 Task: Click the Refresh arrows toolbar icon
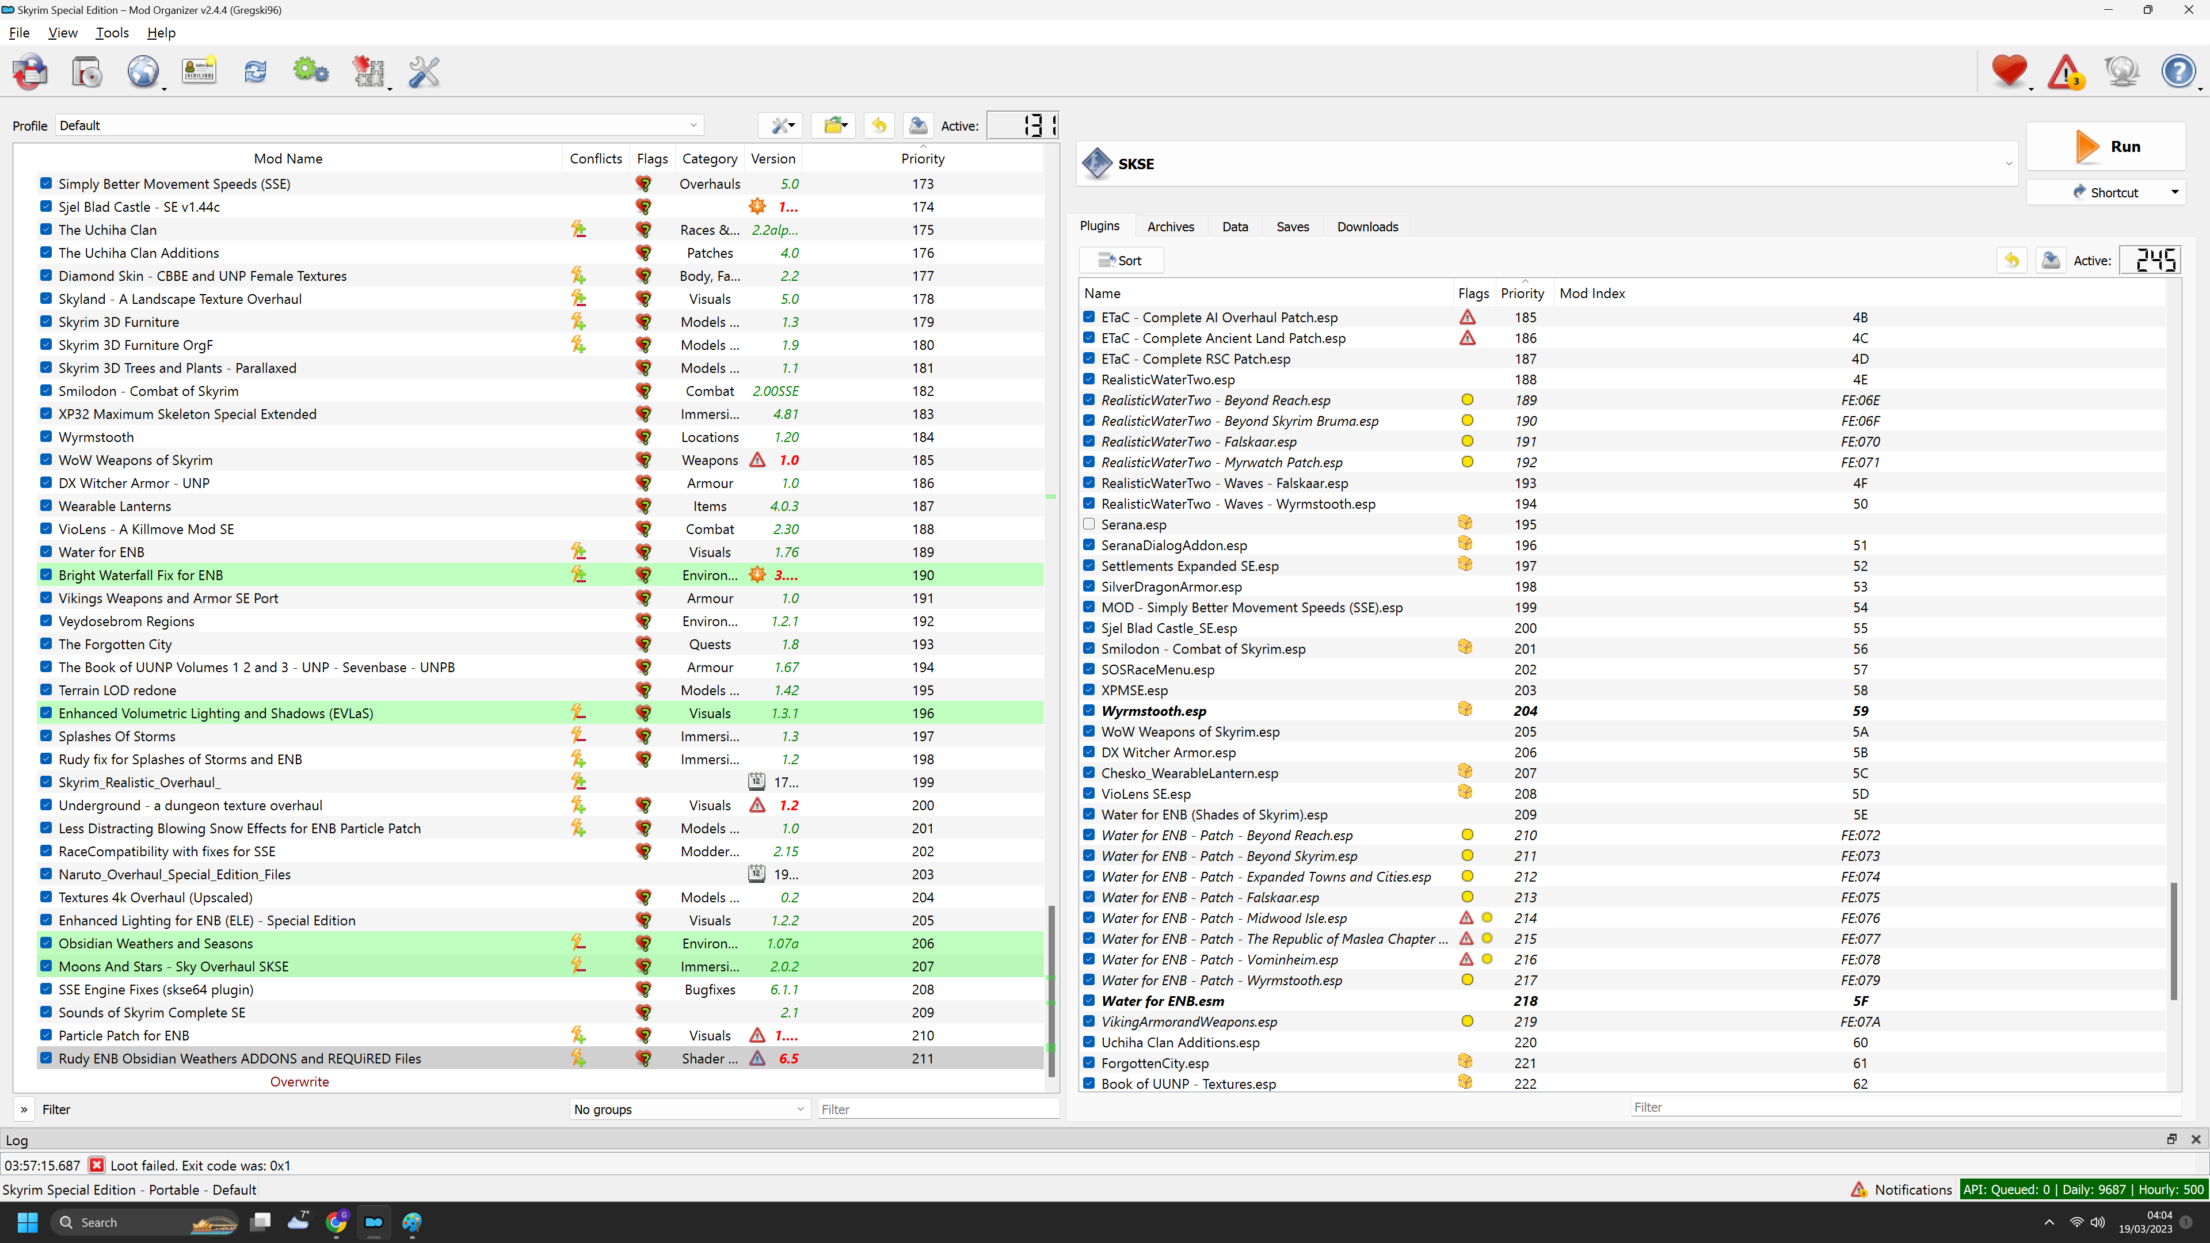click(x=255, y=72)
